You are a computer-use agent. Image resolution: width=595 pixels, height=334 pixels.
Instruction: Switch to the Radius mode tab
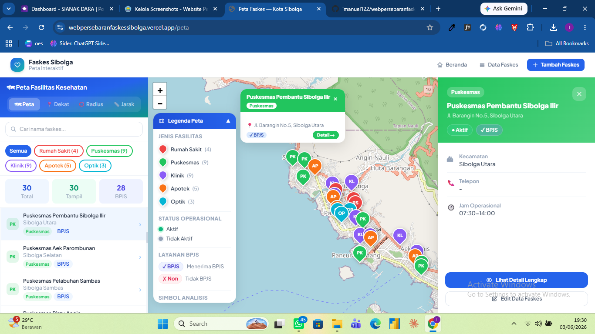(x=91, y=104)
